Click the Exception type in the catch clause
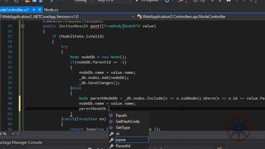 (87, 119)
